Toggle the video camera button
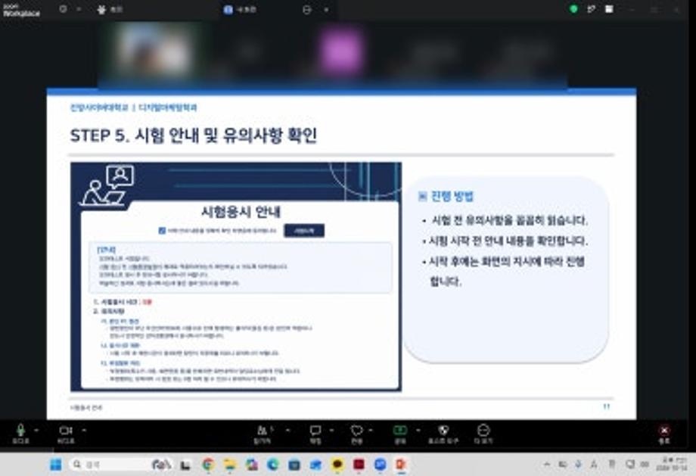Viewport: 696px width, 476px height. coord(65,434)
